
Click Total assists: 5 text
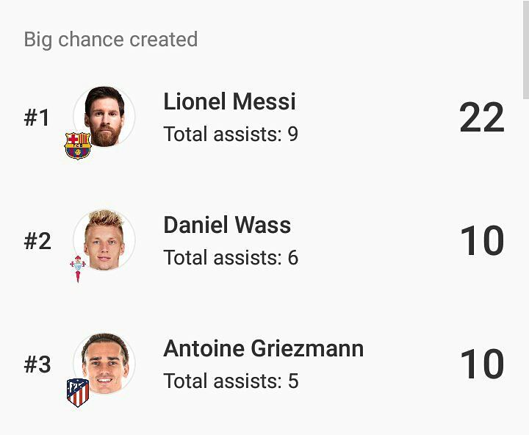(x=231, y=381)
